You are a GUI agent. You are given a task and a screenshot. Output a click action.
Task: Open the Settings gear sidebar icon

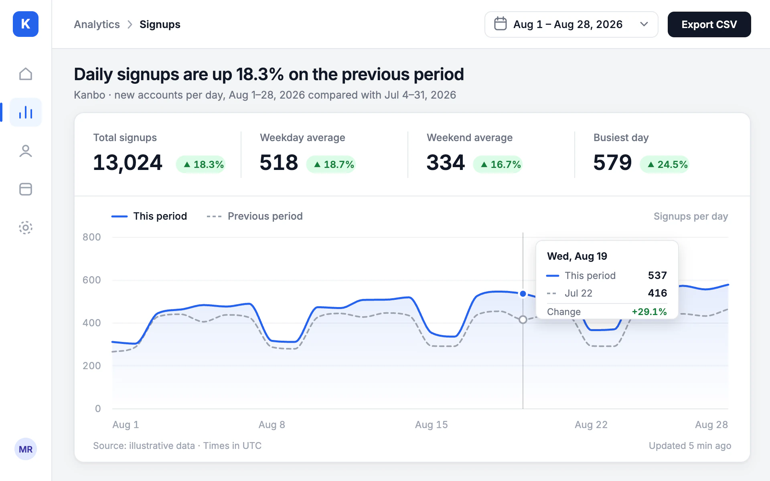26,228
